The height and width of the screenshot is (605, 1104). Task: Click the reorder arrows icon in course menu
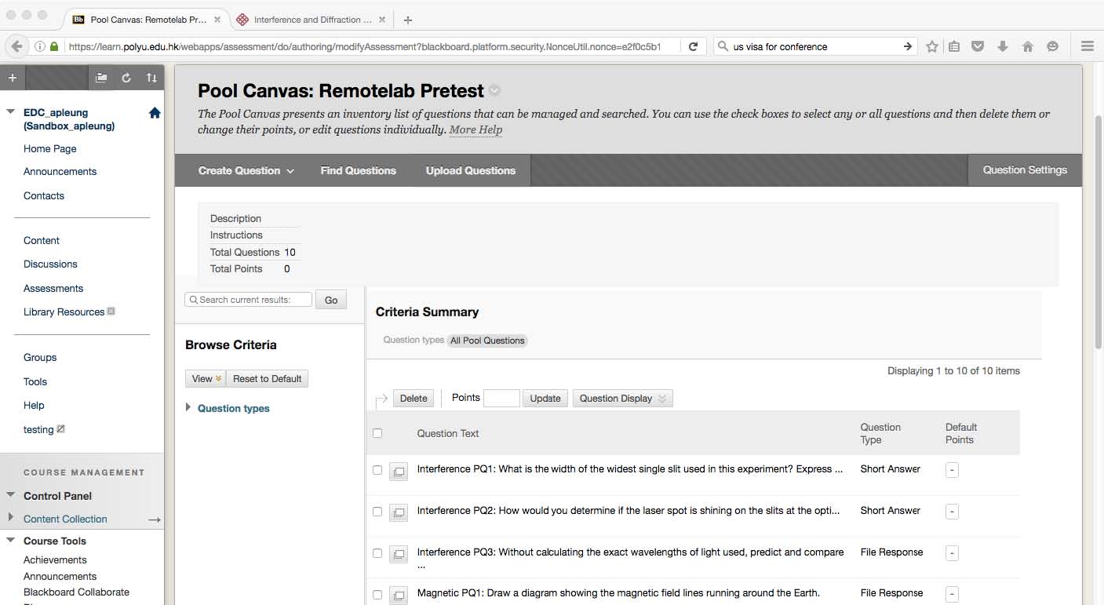click(x=151, y=78)
